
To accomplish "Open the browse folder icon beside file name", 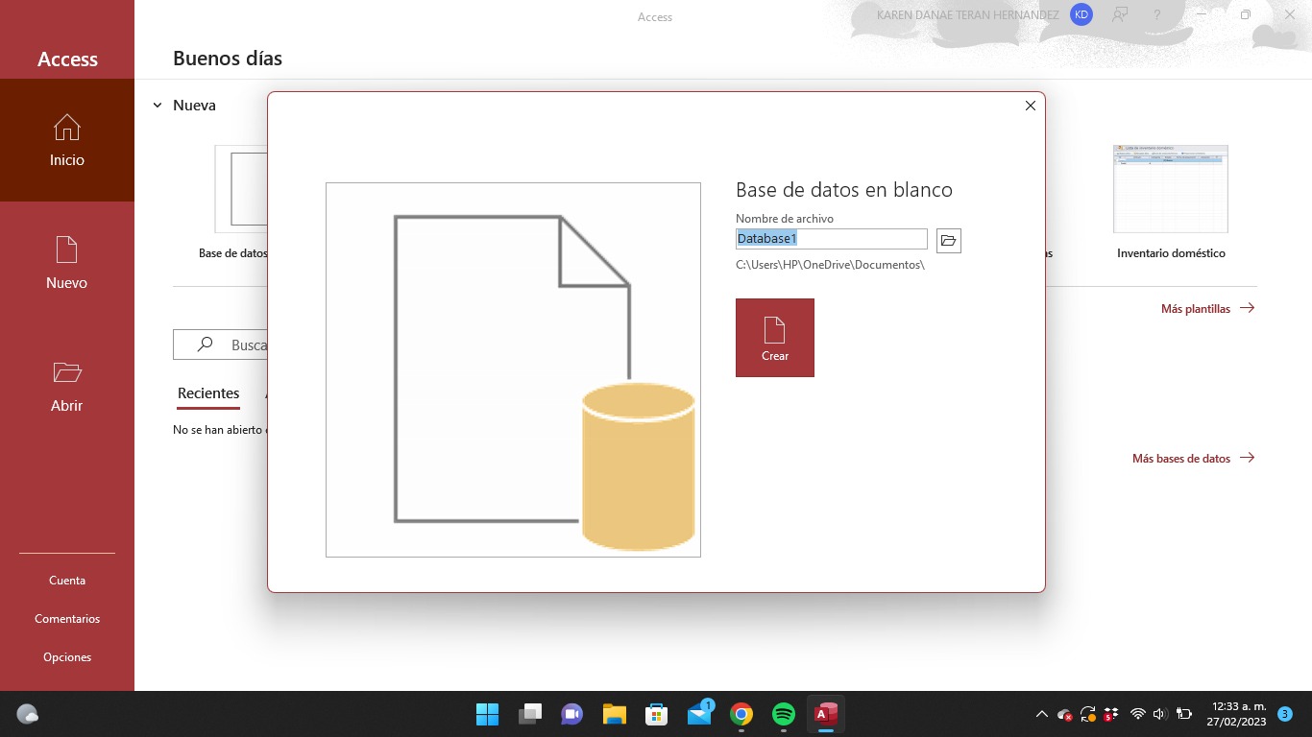I will [949, 240].
